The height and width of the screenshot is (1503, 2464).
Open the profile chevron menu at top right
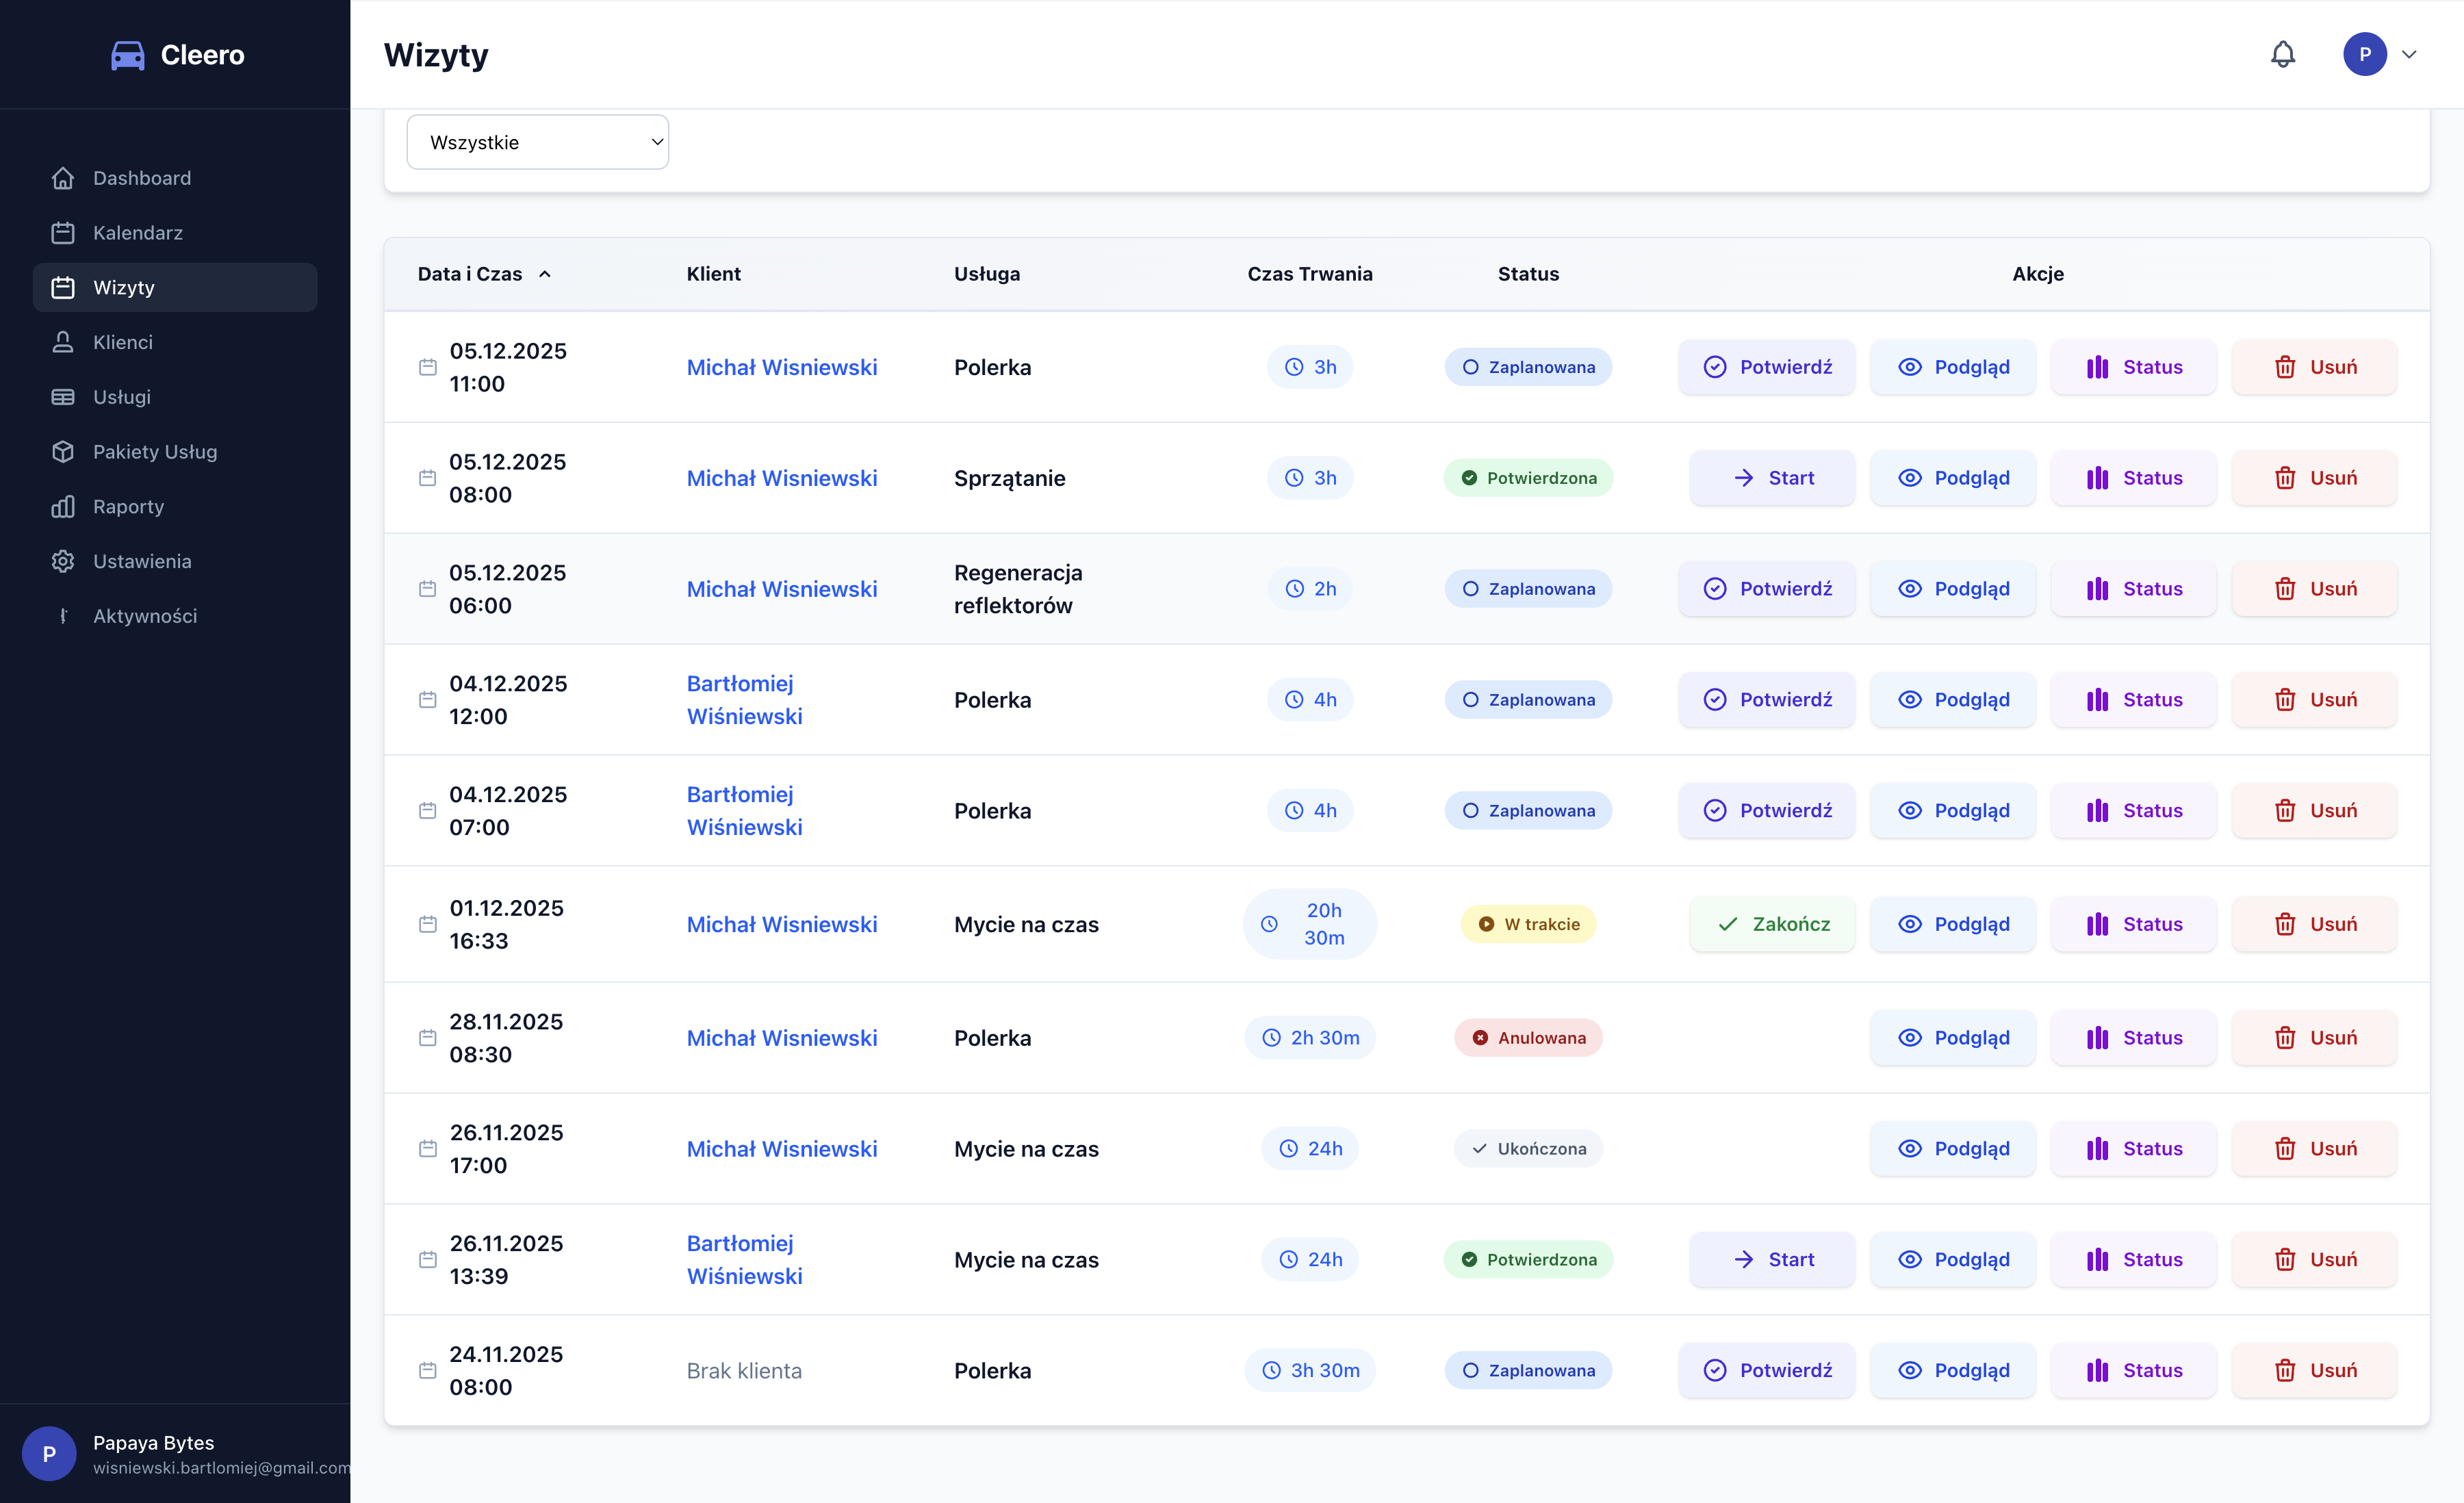pyautogui.click(x=2410, y=54)
